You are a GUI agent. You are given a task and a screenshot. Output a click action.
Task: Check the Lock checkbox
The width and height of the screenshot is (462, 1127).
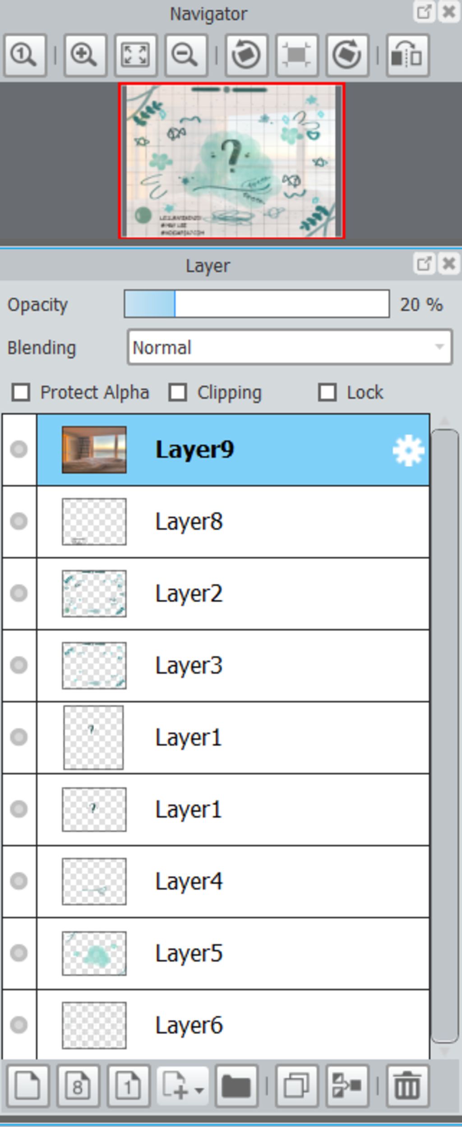pyautogui.click(x=328, y=392)
